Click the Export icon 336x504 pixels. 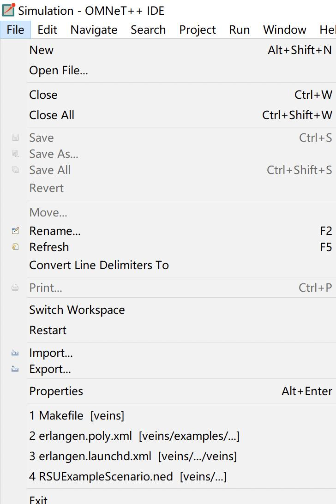[15, 369]
